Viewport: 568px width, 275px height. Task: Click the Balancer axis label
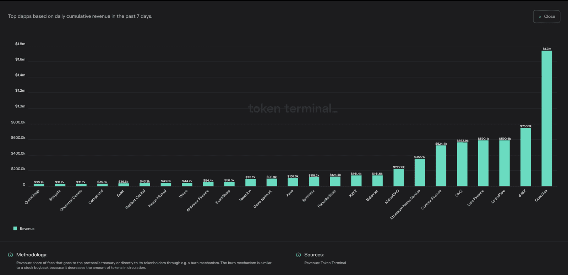point(372,195)
